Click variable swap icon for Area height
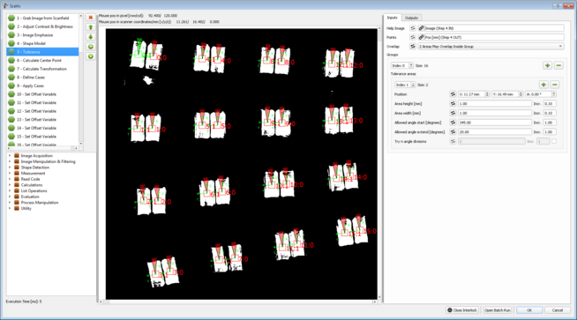Viewport: 577px width, 320px height. (x=453, y=104)
